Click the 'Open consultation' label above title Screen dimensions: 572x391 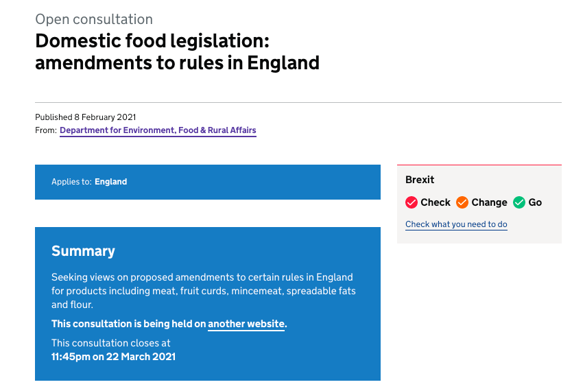[94, 19]
